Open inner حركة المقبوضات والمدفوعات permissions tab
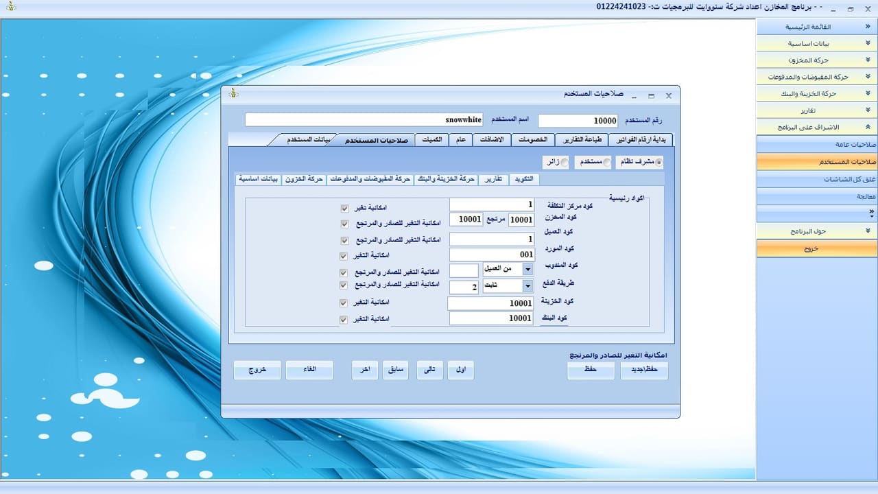Screen dimensions: 878x494 370,179
